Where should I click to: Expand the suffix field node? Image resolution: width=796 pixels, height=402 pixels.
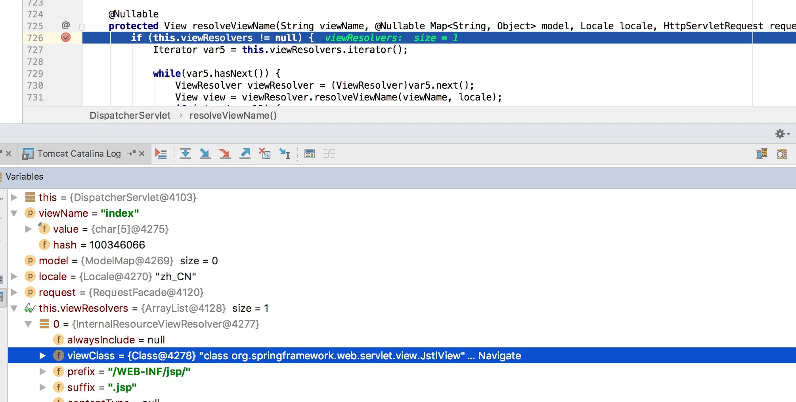pos(43,387)
